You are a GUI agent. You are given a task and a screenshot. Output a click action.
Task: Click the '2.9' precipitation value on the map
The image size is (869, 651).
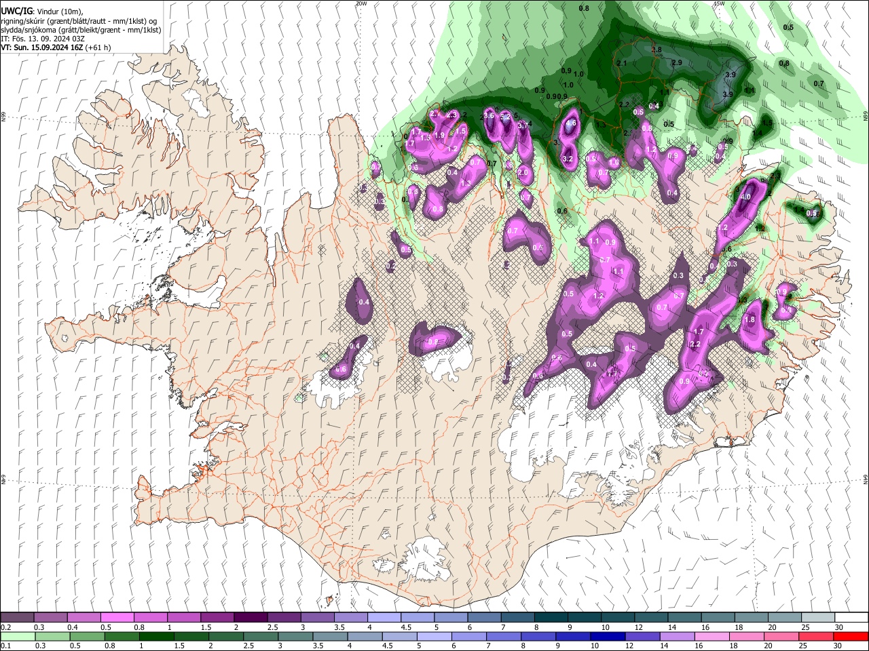point(676,62)
